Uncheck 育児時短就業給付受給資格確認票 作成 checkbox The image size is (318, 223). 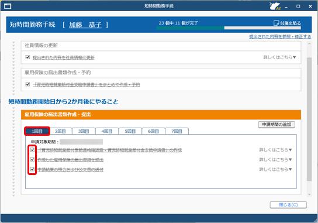point(32,150)
